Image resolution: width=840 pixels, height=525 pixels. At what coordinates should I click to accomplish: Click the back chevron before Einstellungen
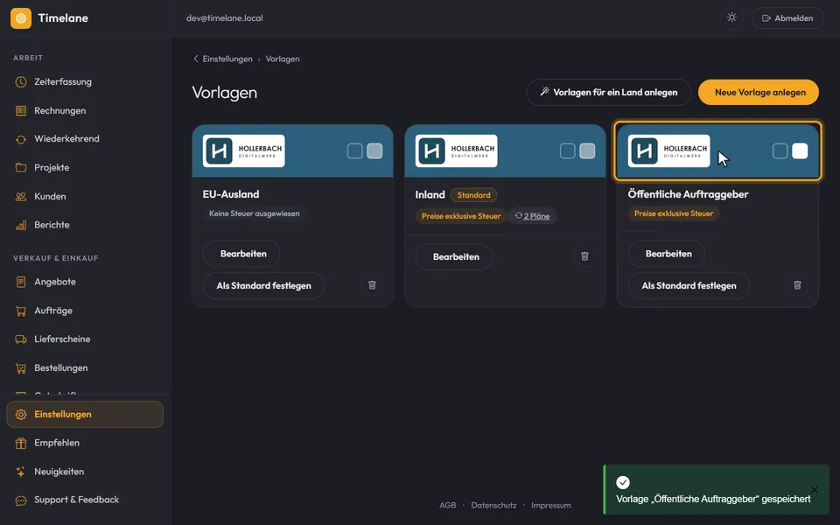195,59
